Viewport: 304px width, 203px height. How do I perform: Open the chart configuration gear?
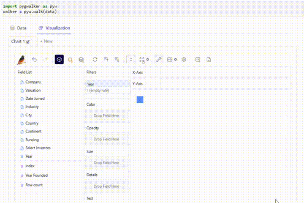click(184, 60)
